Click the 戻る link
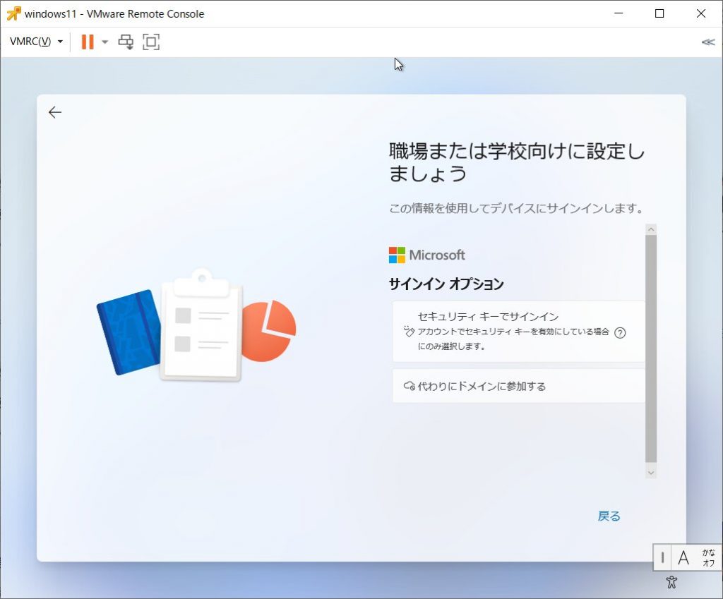 tap(609, 516)
